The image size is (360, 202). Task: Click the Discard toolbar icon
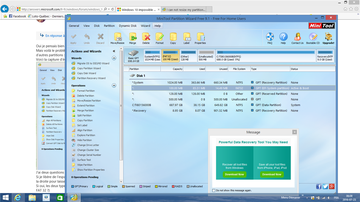pyautogui.click(x=100, y=38)
